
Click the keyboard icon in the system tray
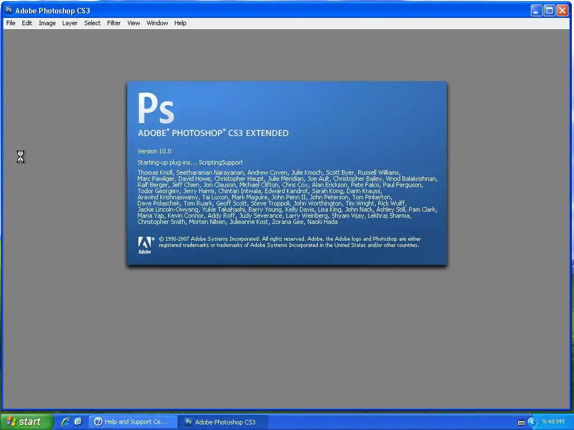521,422
